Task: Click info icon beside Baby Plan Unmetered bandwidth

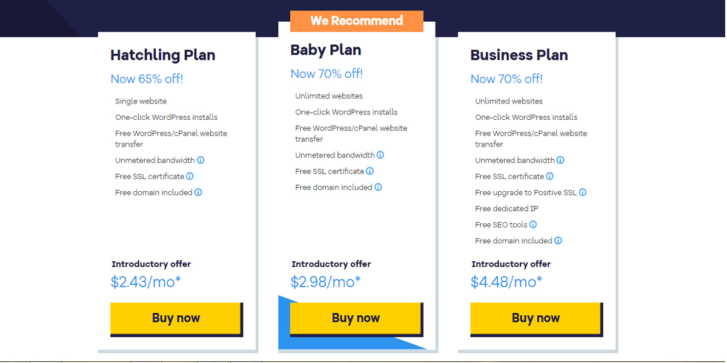Action: pyautogui.click(x=380, y=155)
